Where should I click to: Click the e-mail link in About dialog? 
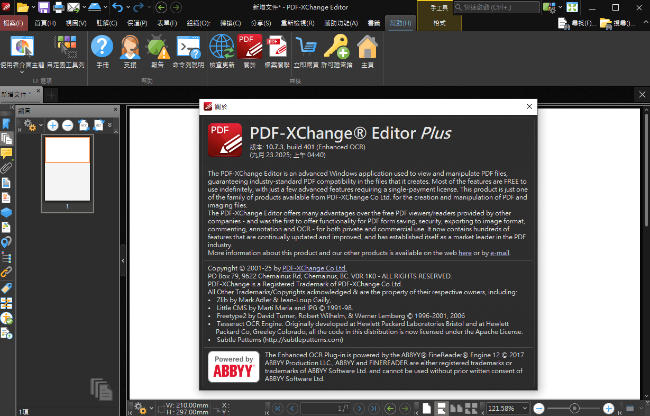[499, 253]
